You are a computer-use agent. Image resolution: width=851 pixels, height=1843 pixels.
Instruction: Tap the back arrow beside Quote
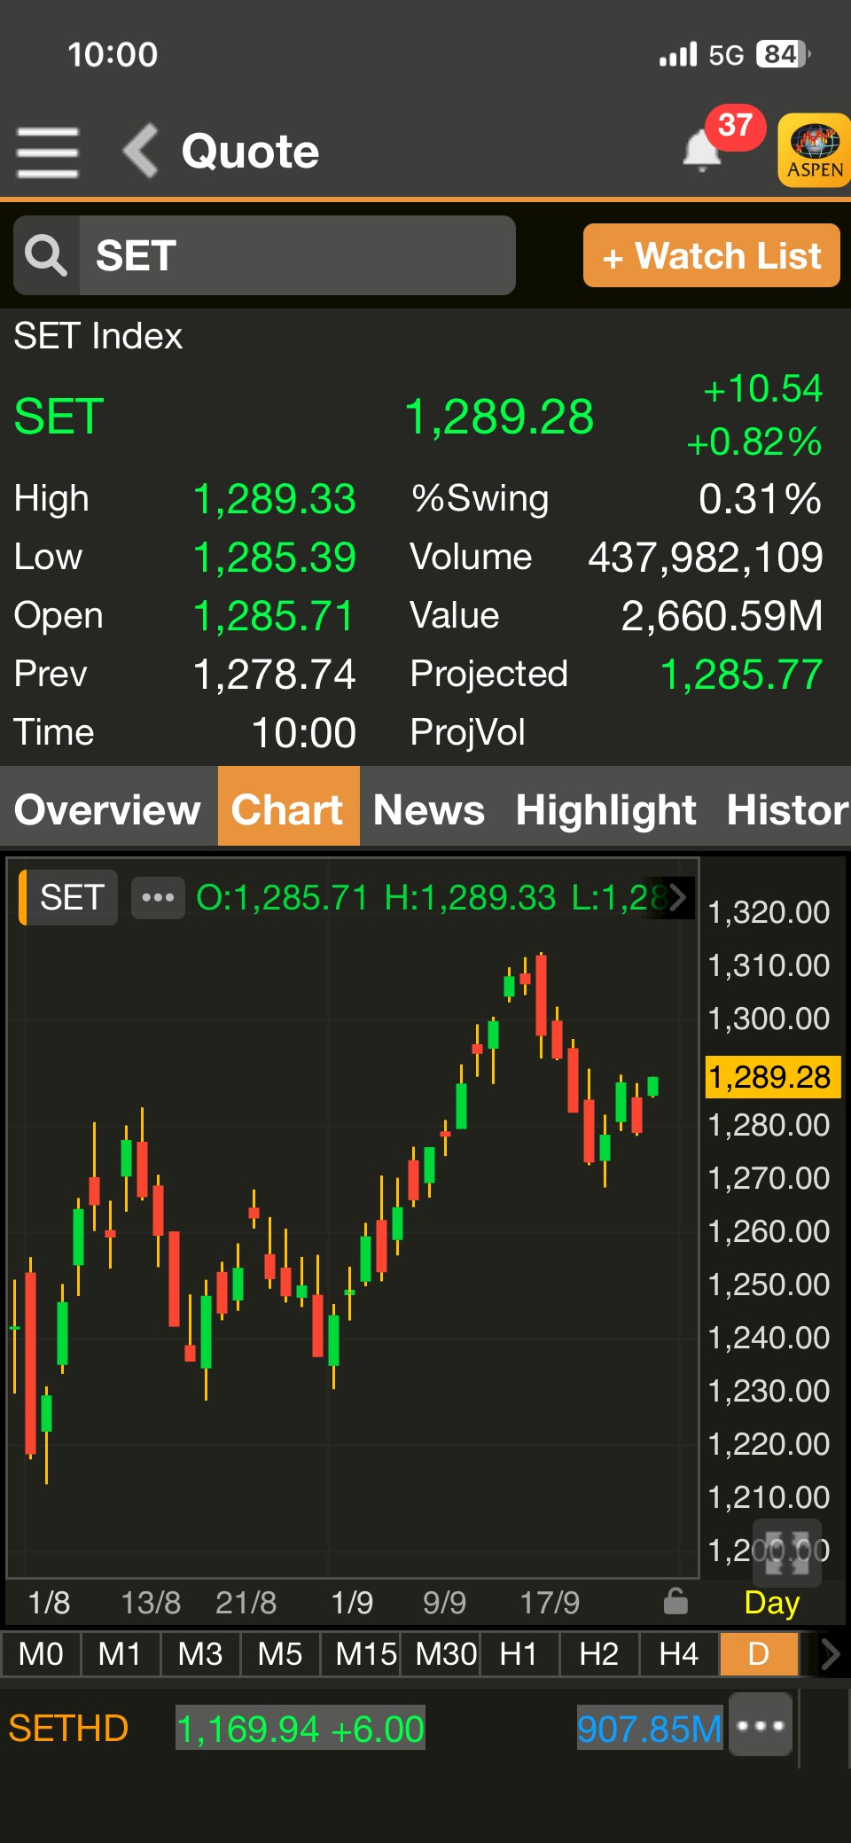[141, 151]
